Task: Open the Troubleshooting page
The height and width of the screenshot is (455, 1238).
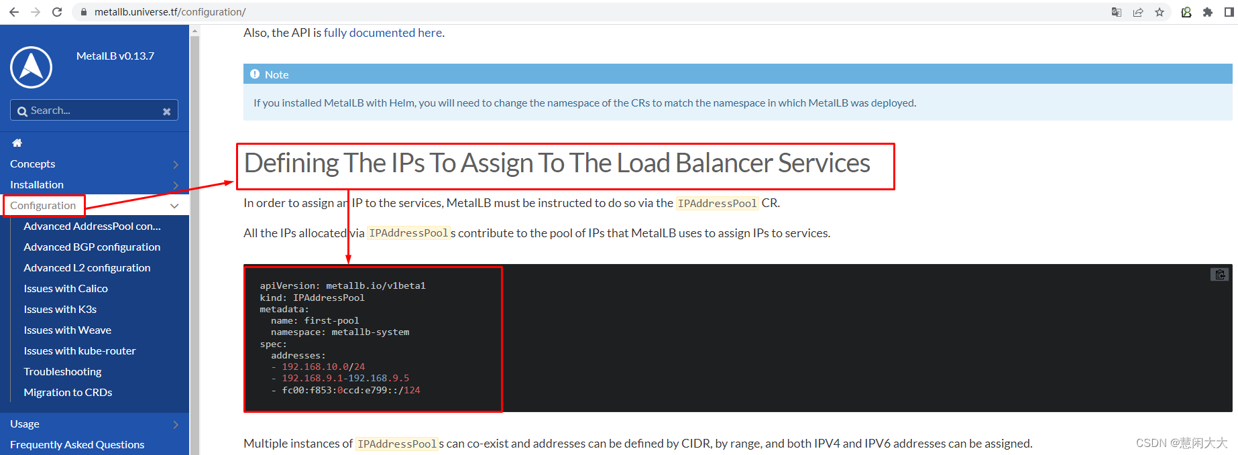Action: [x=63, y=372]
